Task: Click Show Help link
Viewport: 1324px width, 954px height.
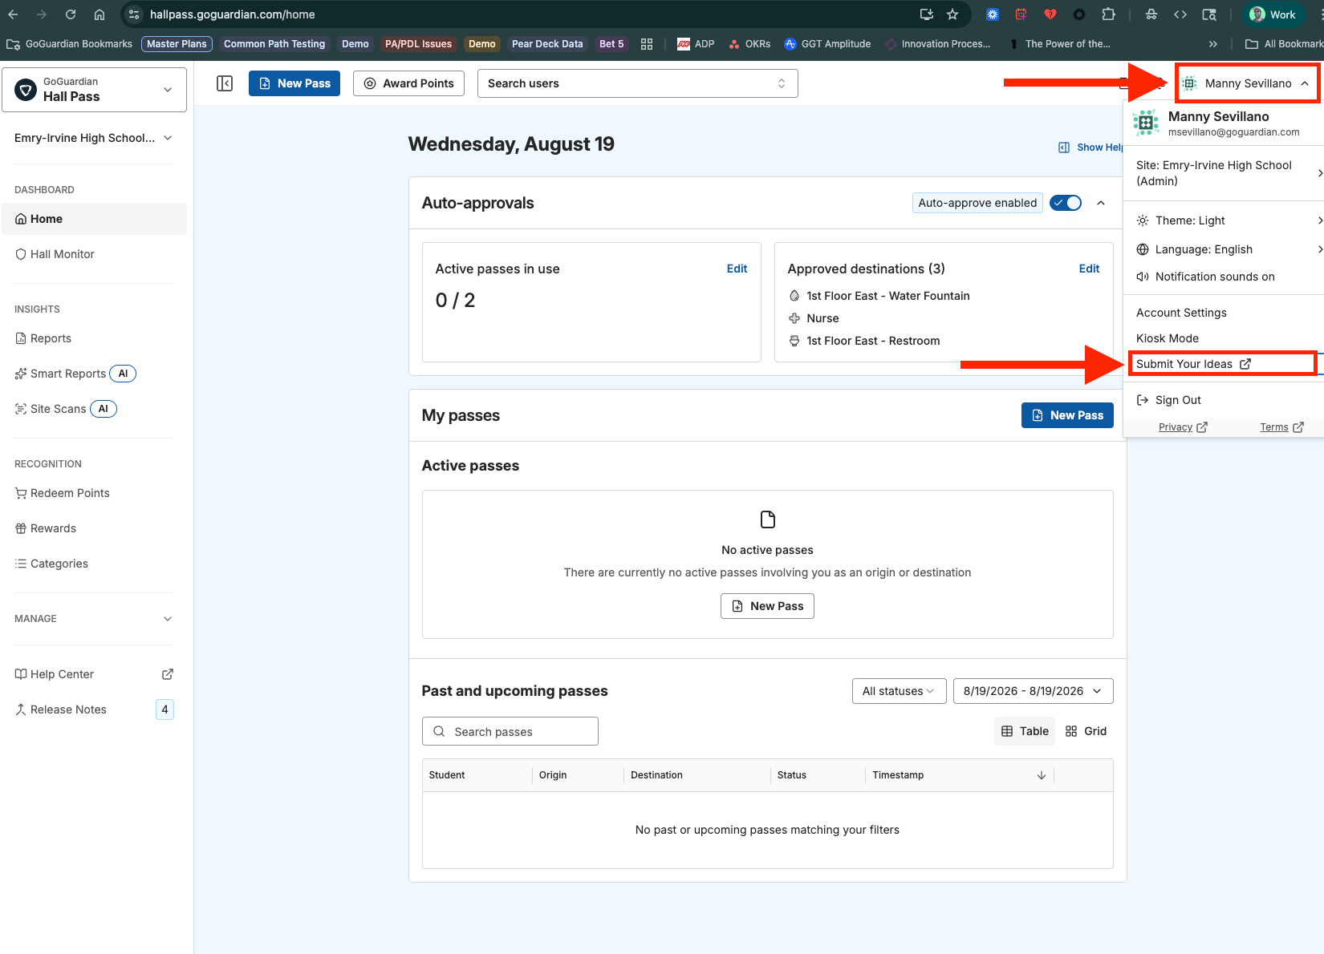Action: [x=1091, y=148]
